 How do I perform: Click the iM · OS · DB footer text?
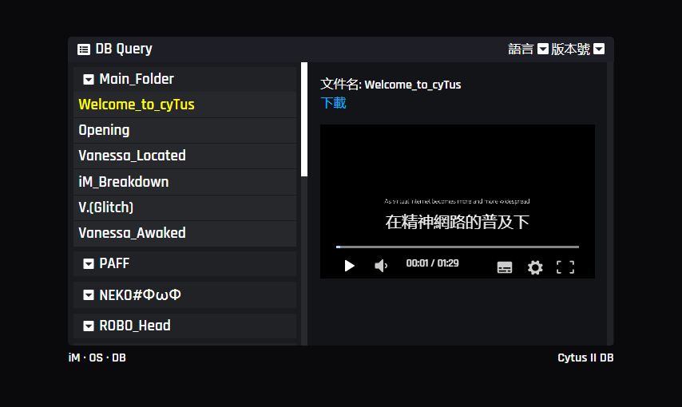click(97, 358)
